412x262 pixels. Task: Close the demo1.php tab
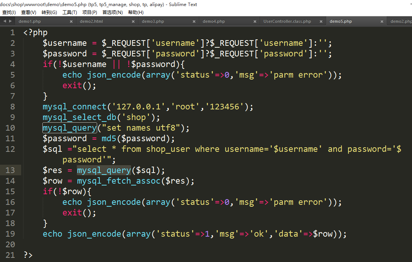click(71, 22)
